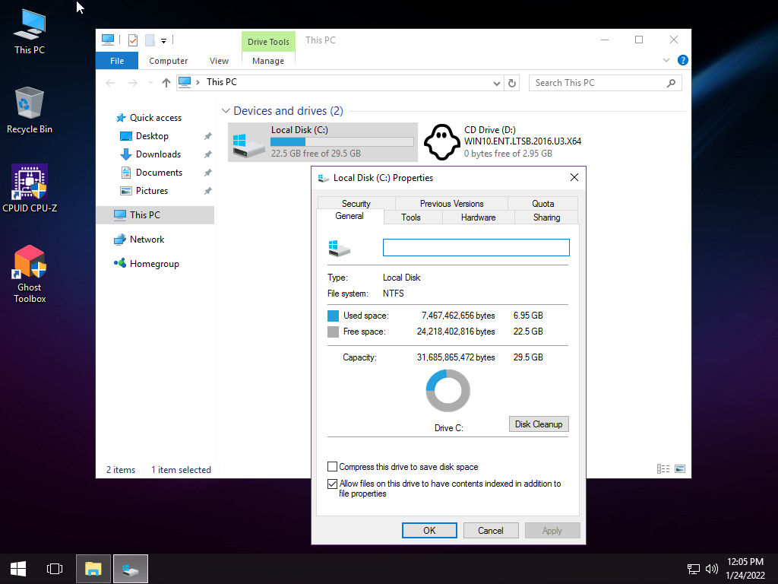Screen dimensions: 778x584
Task: Close the Local Disk Properties dialog
Action: pos(574,177)
